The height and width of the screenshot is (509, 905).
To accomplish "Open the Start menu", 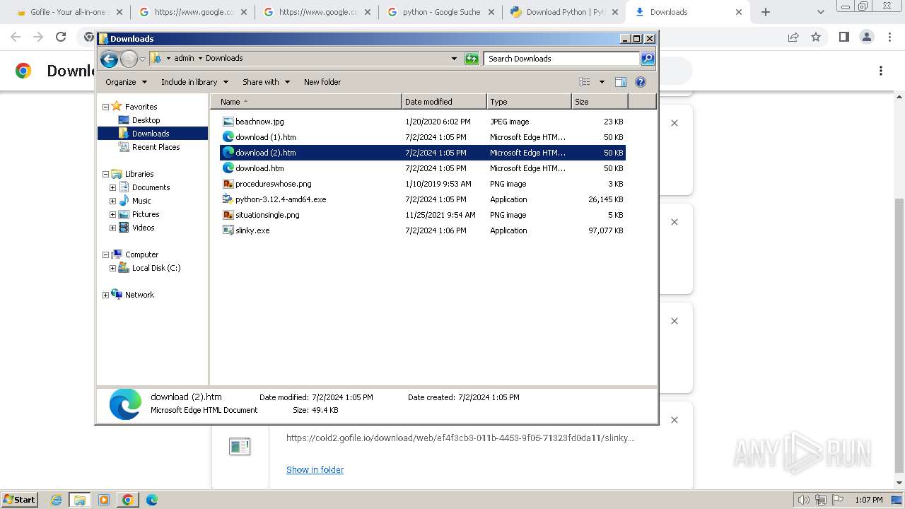I will click(x=19, y=500).
